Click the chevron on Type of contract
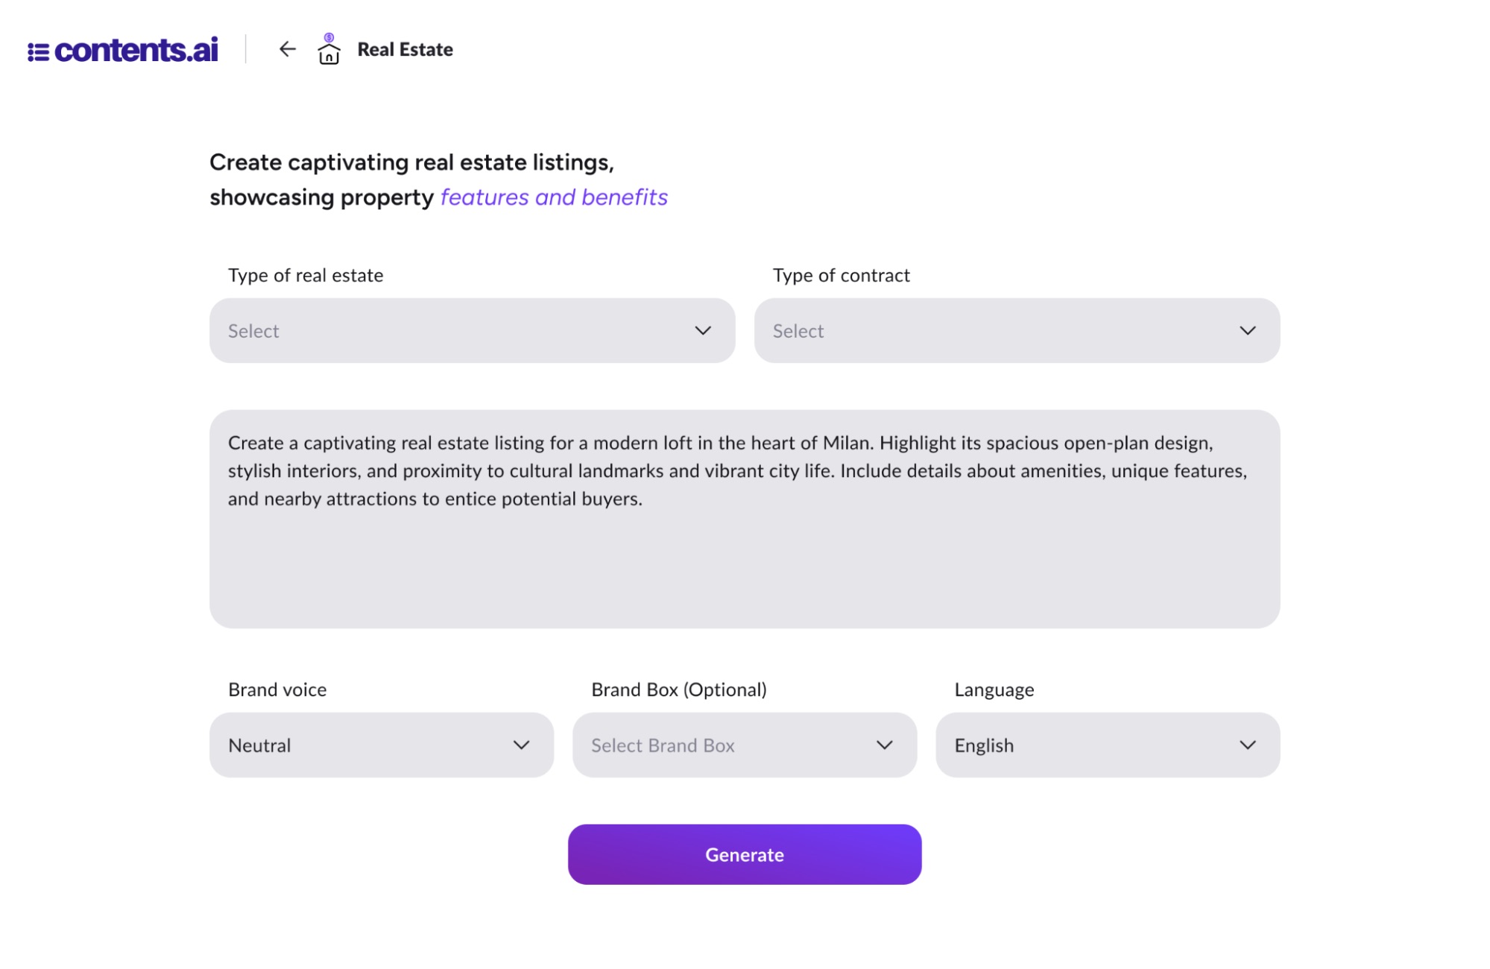 tap(1247, 330)
